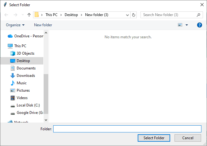
Task: Open 3D Objects in navigation pane
Action: (x=22, y=53)
